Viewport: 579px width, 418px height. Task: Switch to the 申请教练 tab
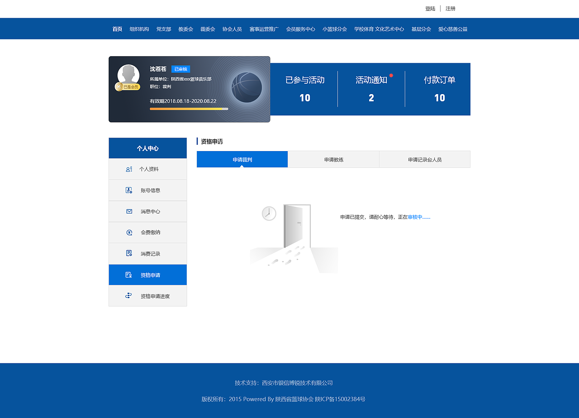click(x=334, y=159)
